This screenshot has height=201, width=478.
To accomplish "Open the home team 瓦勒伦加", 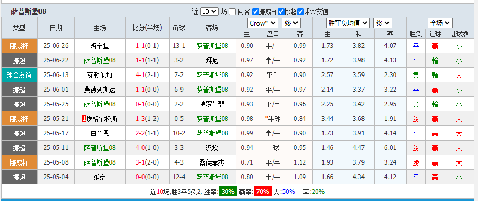I will pyautogui.click(x=100, y=75).
